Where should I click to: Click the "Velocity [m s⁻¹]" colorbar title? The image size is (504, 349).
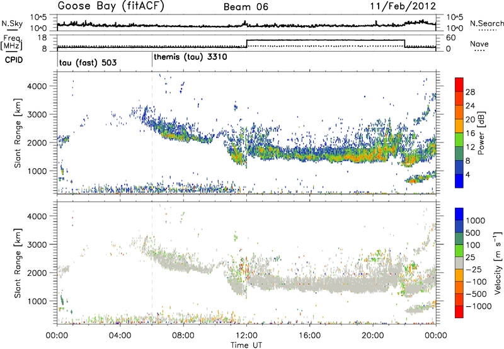(x=498, y=263)
